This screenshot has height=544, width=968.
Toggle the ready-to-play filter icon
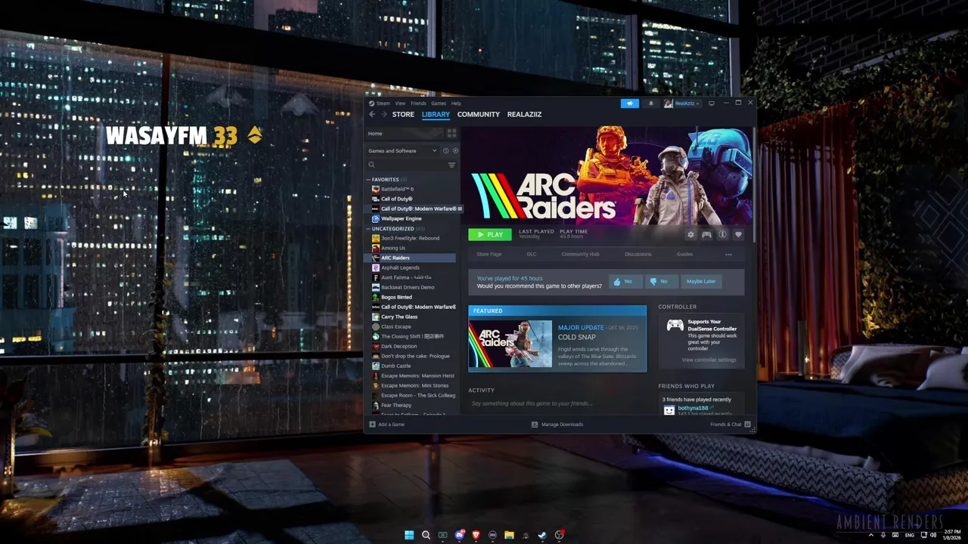point(455,150)
